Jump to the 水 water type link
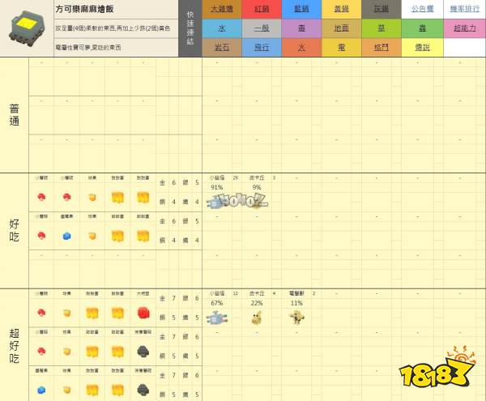Viewport: 486px width, 401px height. pyautogui.click(x=222, y=28)
